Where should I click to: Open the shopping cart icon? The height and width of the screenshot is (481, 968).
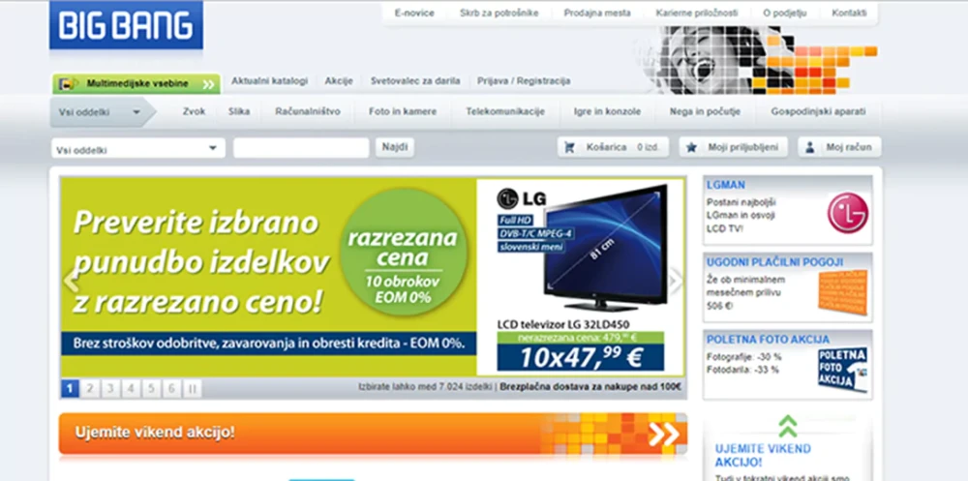tap(571, 147)
